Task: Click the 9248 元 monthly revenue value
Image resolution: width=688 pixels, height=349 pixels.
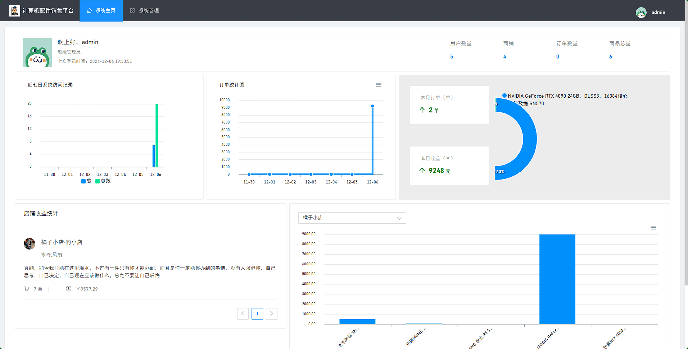Action: click(x=439, y=171)
